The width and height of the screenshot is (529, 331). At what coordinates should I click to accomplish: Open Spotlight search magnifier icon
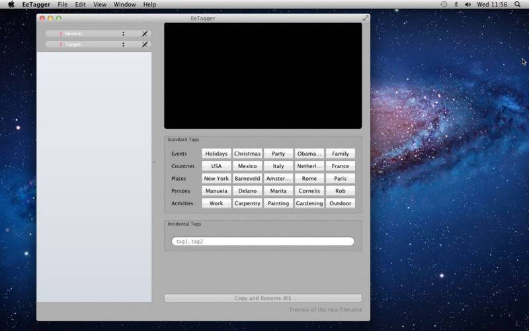coord(517,5)
